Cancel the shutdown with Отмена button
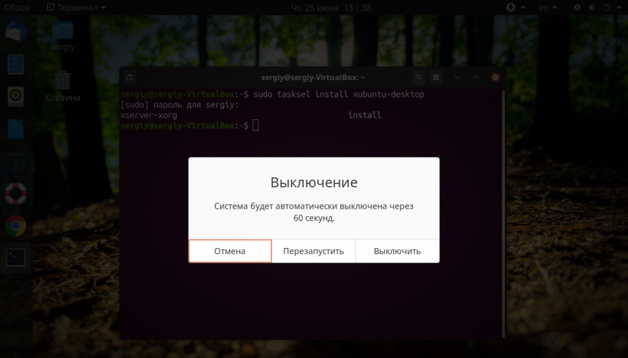Screen dimensions: 628x358 (230, 251)
